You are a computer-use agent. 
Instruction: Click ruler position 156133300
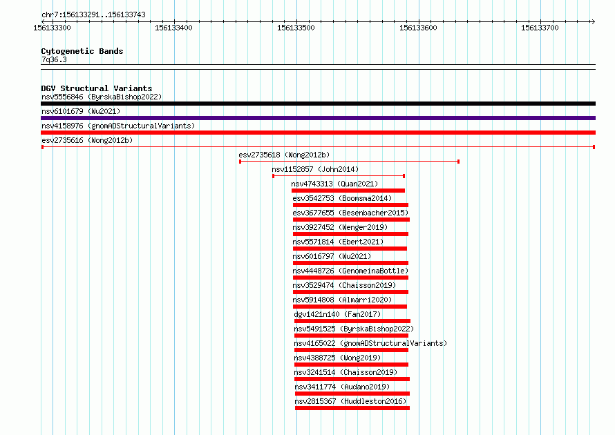coord(52,28)
